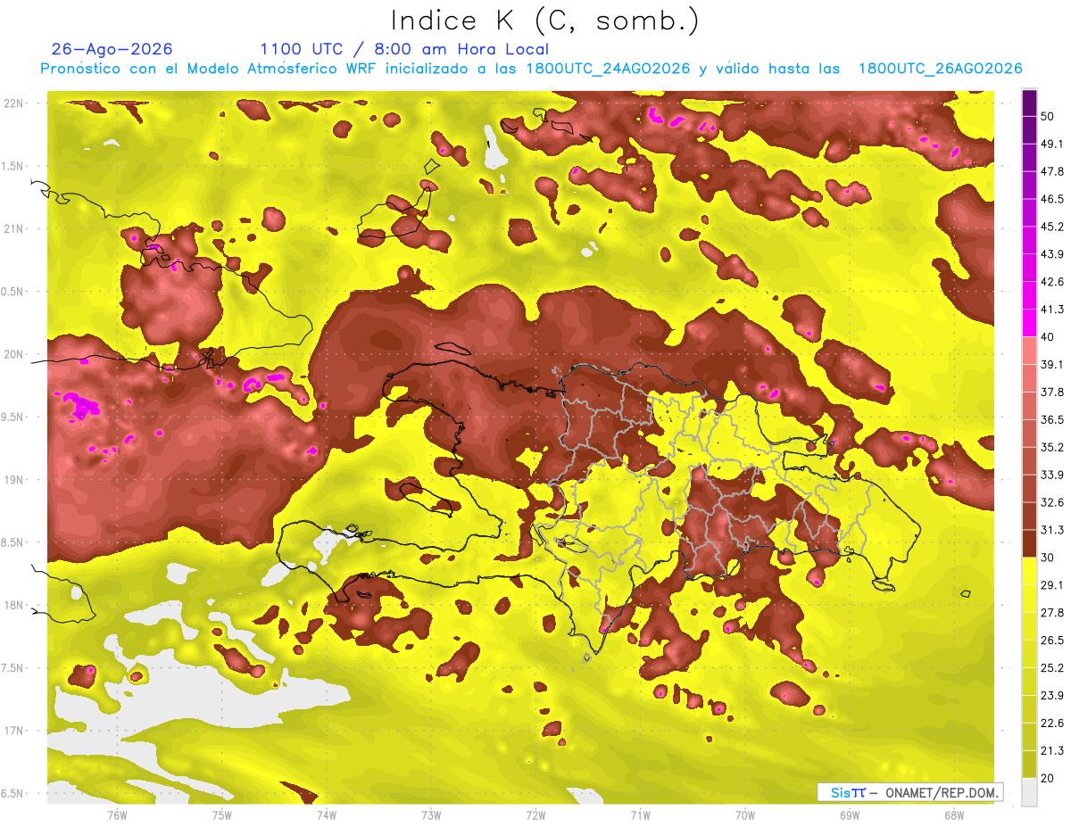Select the '75W' longitude label
This screenshot has width=1071, height=827.
point(222,815)
